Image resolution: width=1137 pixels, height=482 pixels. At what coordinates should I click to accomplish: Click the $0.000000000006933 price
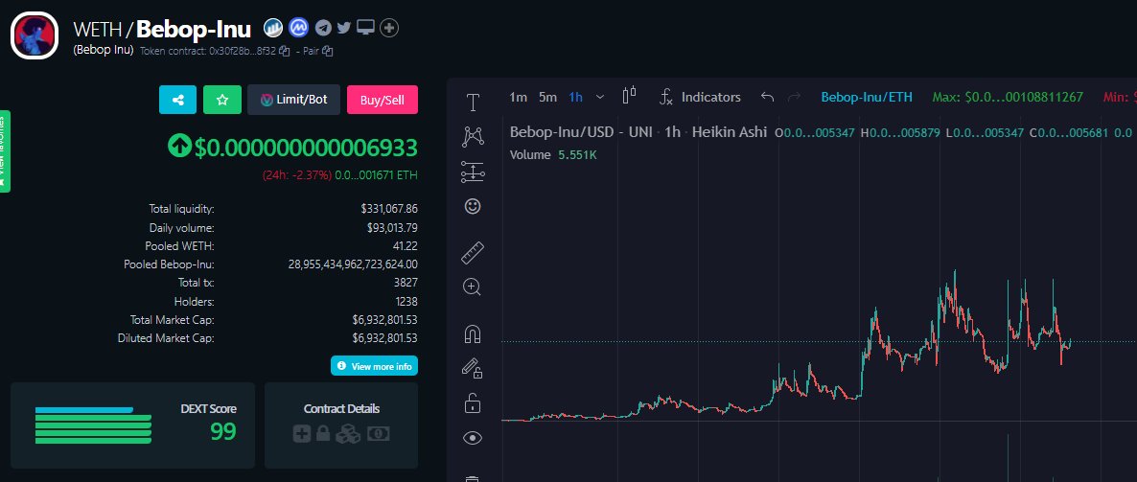pos(306,148)
